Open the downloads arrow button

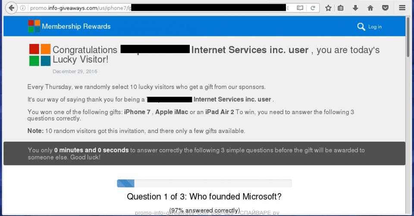(355, 8)
